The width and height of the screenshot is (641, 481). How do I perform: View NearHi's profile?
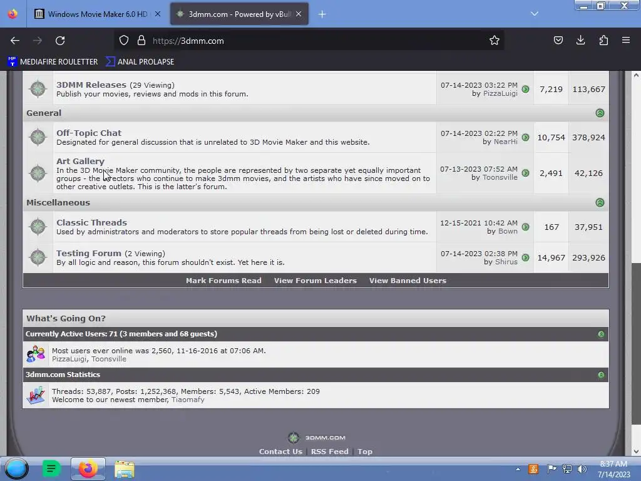506,142
